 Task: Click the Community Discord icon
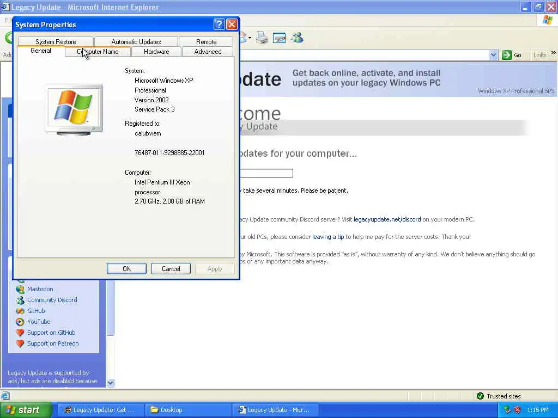point(20,300)
